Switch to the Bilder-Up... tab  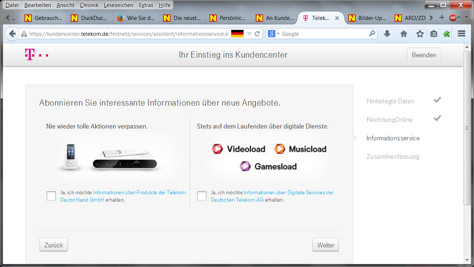(x=367, y=18)
